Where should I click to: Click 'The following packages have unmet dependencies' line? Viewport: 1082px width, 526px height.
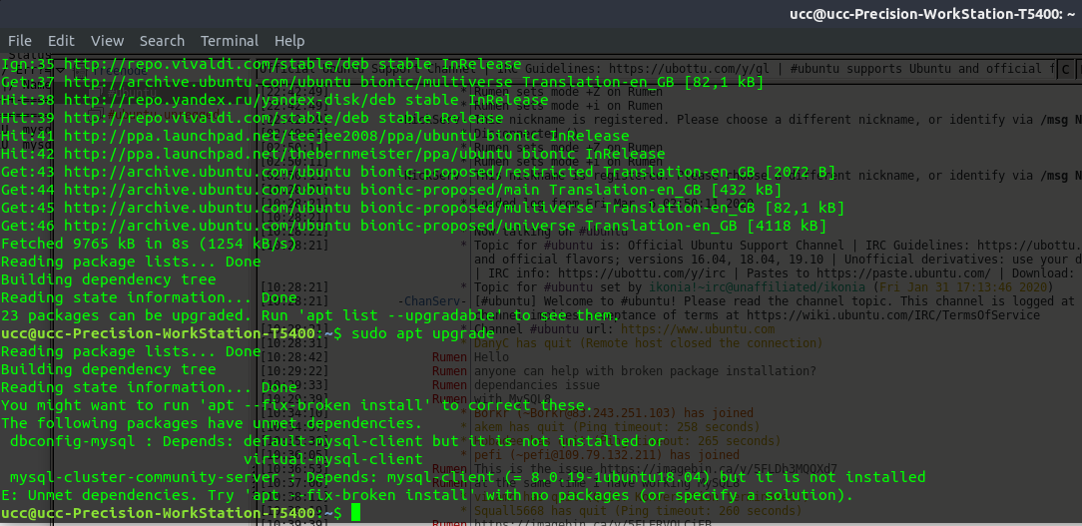tap(212, 423)
